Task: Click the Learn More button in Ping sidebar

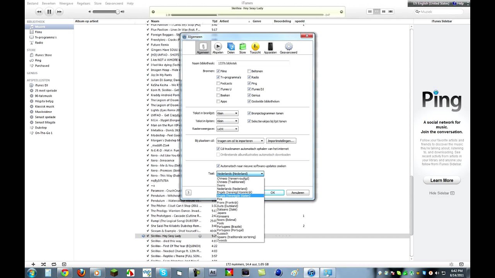Action: [x=442, y=180]
